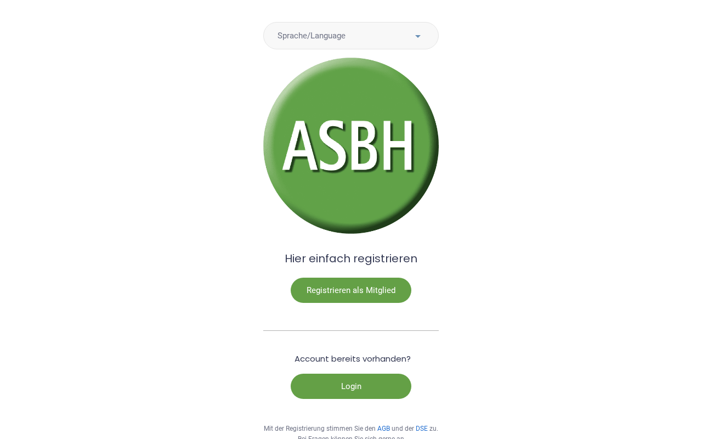Click the Mit der Registrierung footer text
The width and height of the screenshot is (702, 439).
[x=351, y=429]
